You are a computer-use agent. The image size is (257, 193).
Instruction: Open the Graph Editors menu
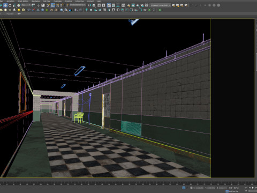click(23, 1)
